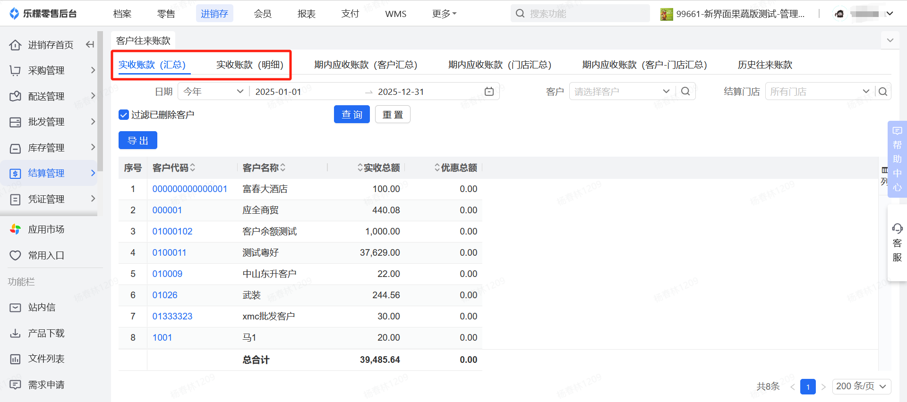The width and height of the screenshot is (907, 402).
Task: Open customer code 01333323 link
Action: tap(172, 316)
